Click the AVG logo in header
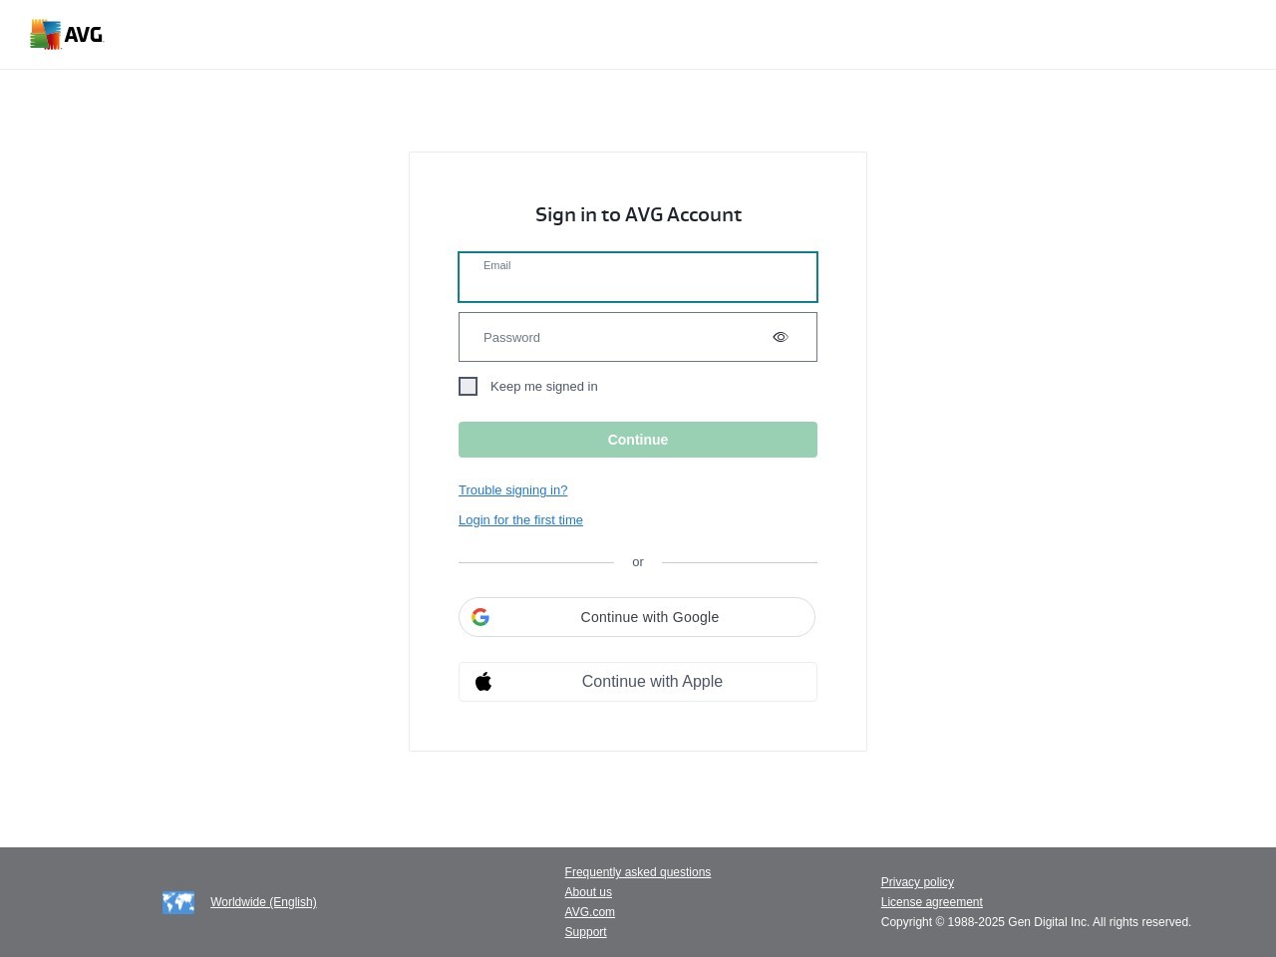 [x=67, y=34]
